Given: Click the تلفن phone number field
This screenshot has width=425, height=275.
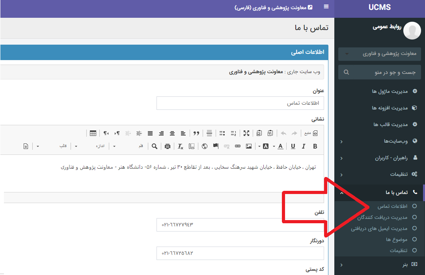Looking at the screenshot, I should tap(240, 225).
